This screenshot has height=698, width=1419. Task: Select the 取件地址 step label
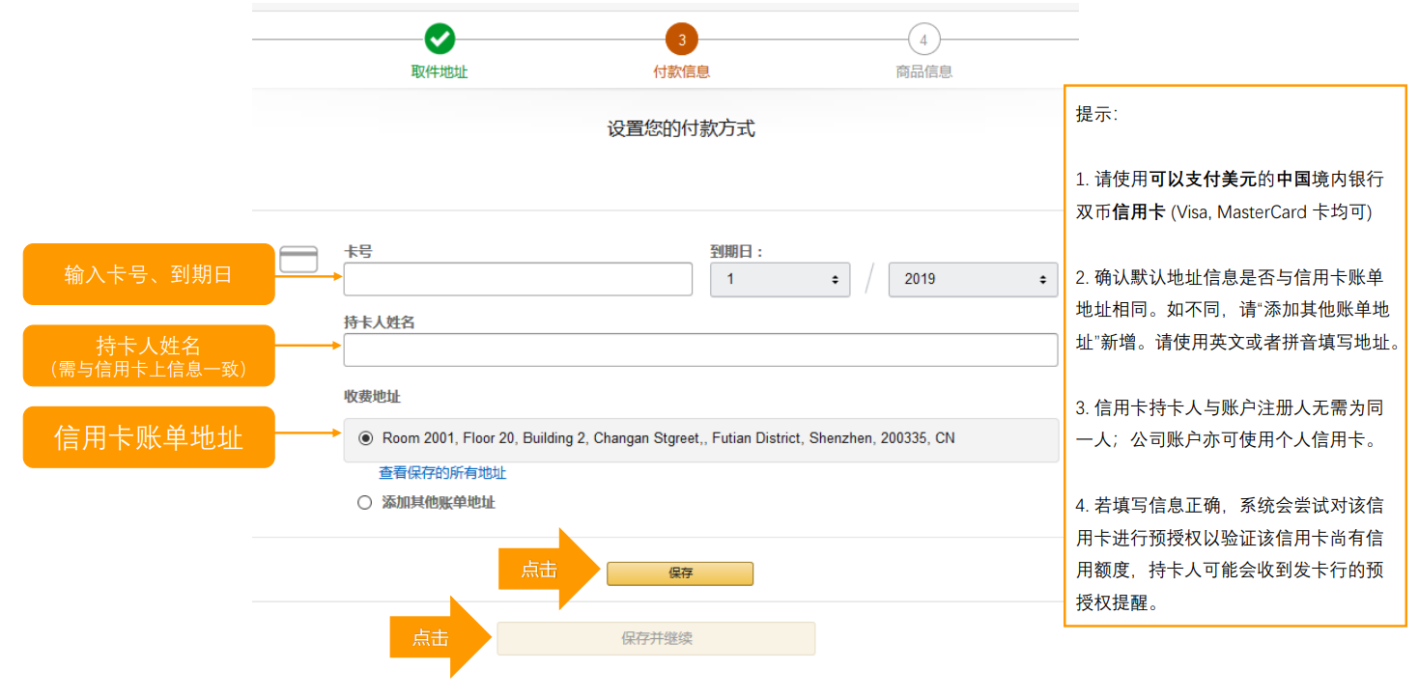(x=440, y=71)
